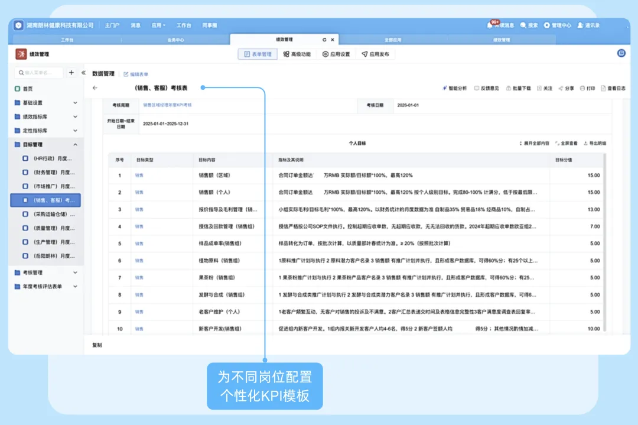Expand the 考核管理 sidebar folder
The width and height of the screenshot is (638, 425).
click(x=75, y=272)
